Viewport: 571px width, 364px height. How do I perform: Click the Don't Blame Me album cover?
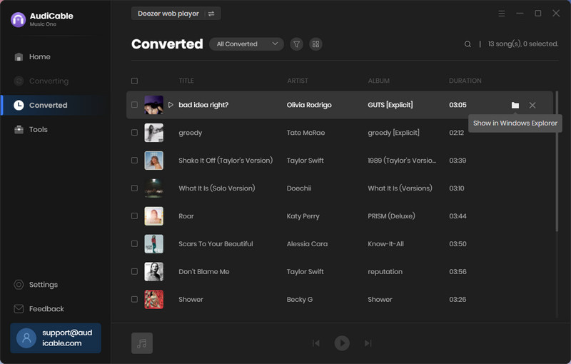[x=153, y=271]
